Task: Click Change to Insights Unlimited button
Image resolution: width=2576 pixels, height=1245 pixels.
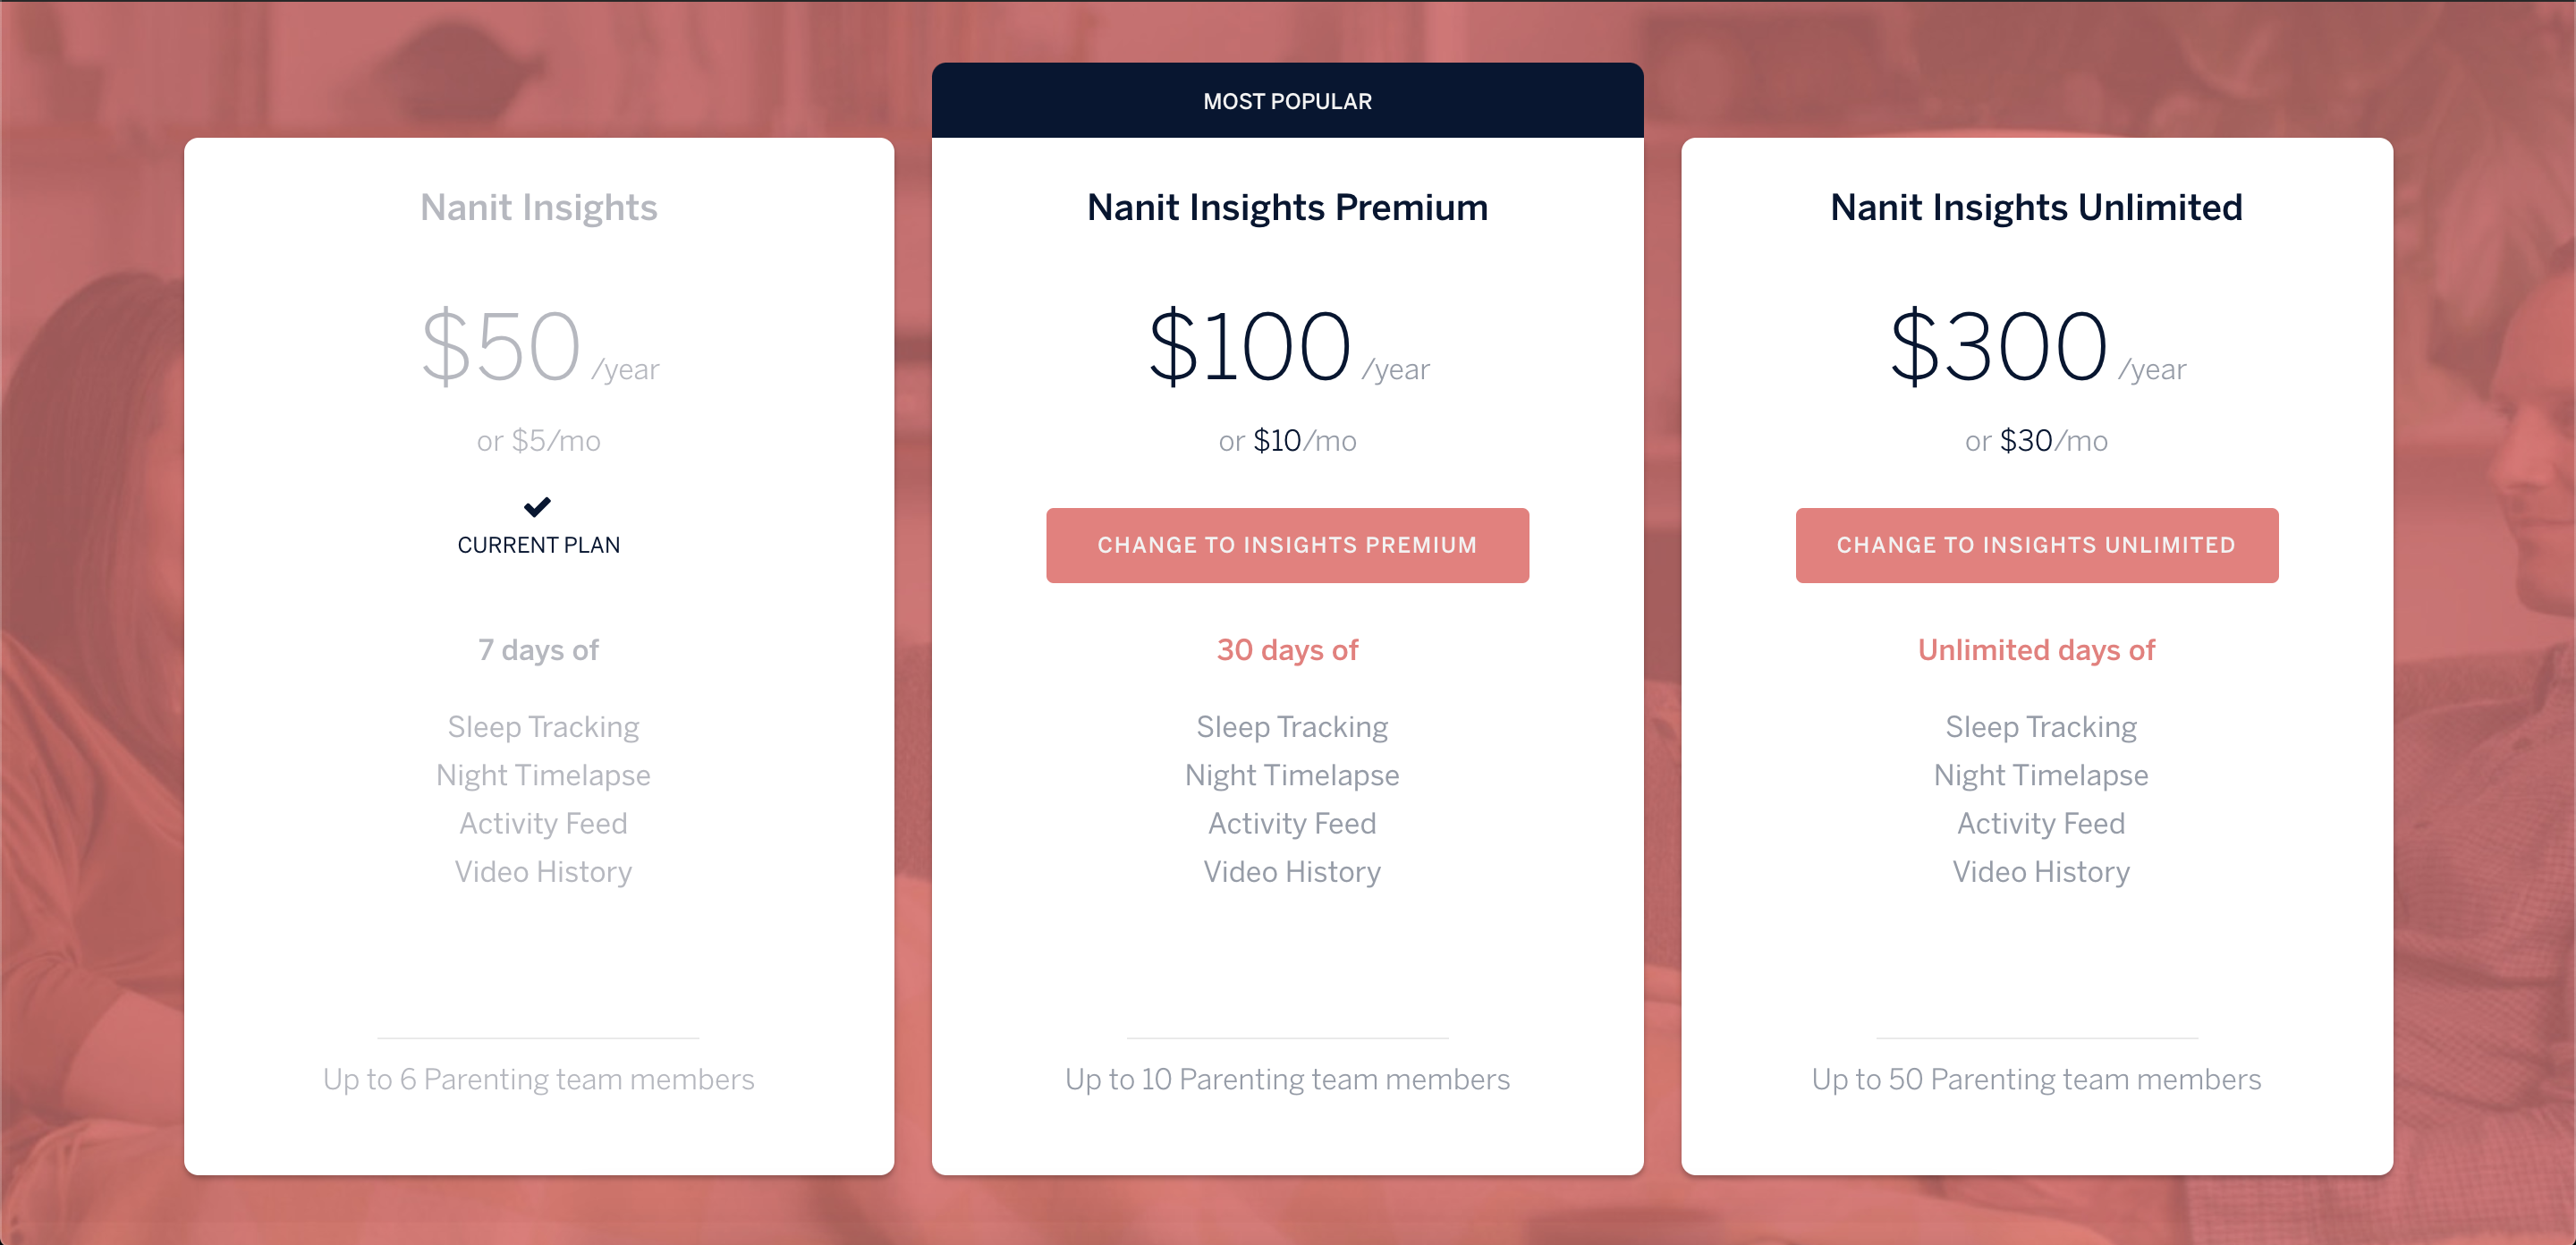Action: pos(2036,545)
